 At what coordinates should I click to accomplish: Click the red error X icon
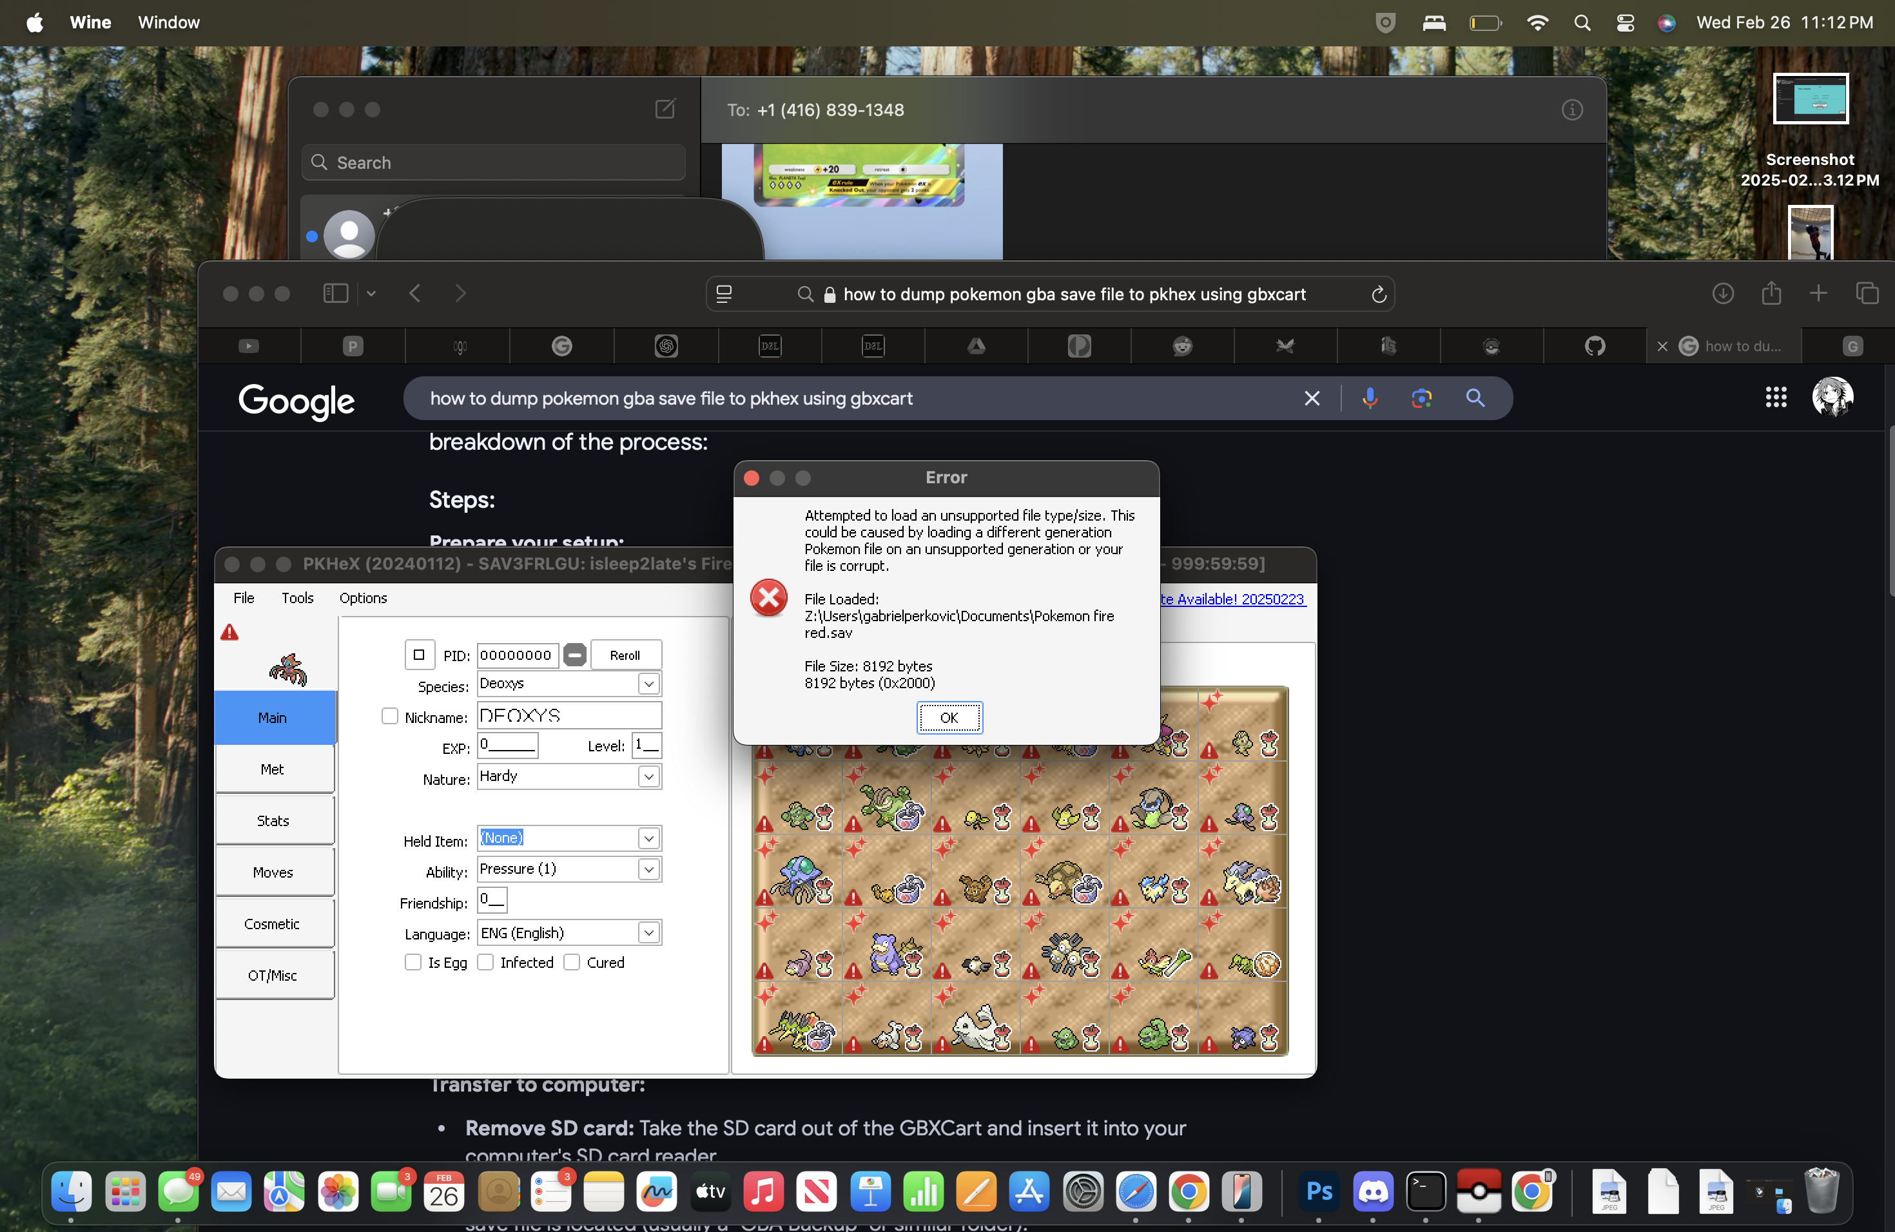click(x=768, y=598)
